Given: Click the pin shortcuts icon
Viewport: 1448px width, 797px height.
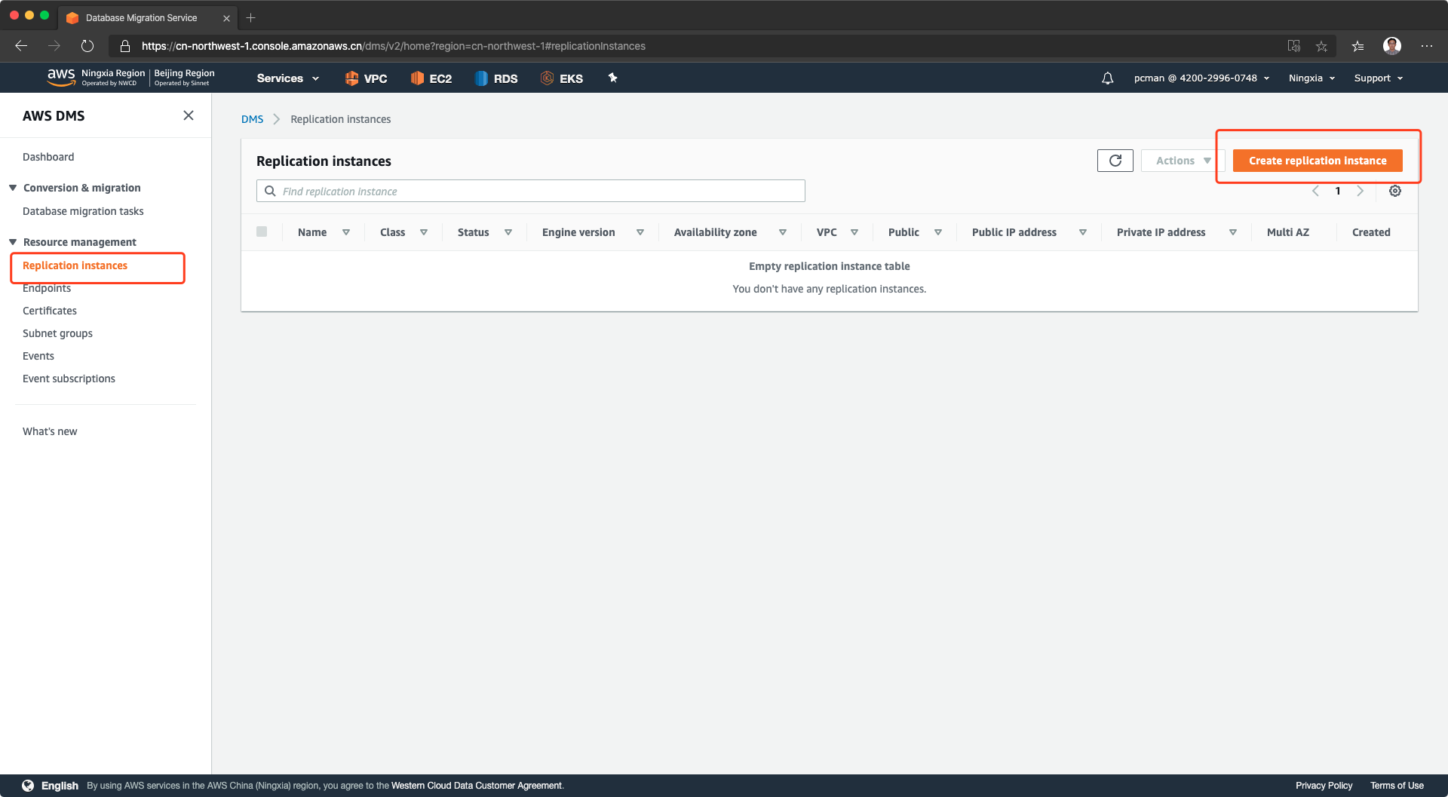Looking at the screenshot, I should 612,78.
